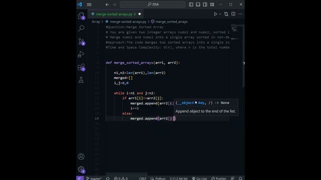Toggle the secondary side bar layout icon
The width and height of the screenshot is (321, 180).
(x=205, y=4)
